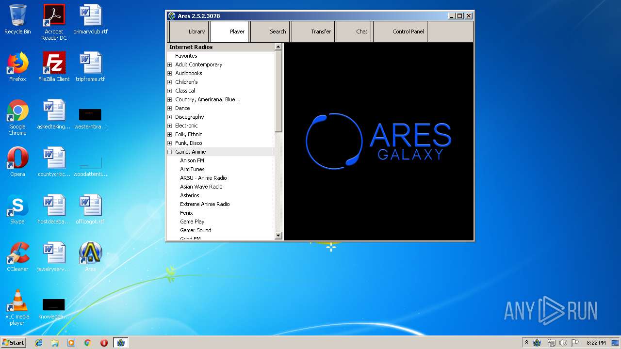Click the taskbar clock showing 8:22 PM
Screen dimensions: 621x349
pyautogui.click(x=596, y=343)
